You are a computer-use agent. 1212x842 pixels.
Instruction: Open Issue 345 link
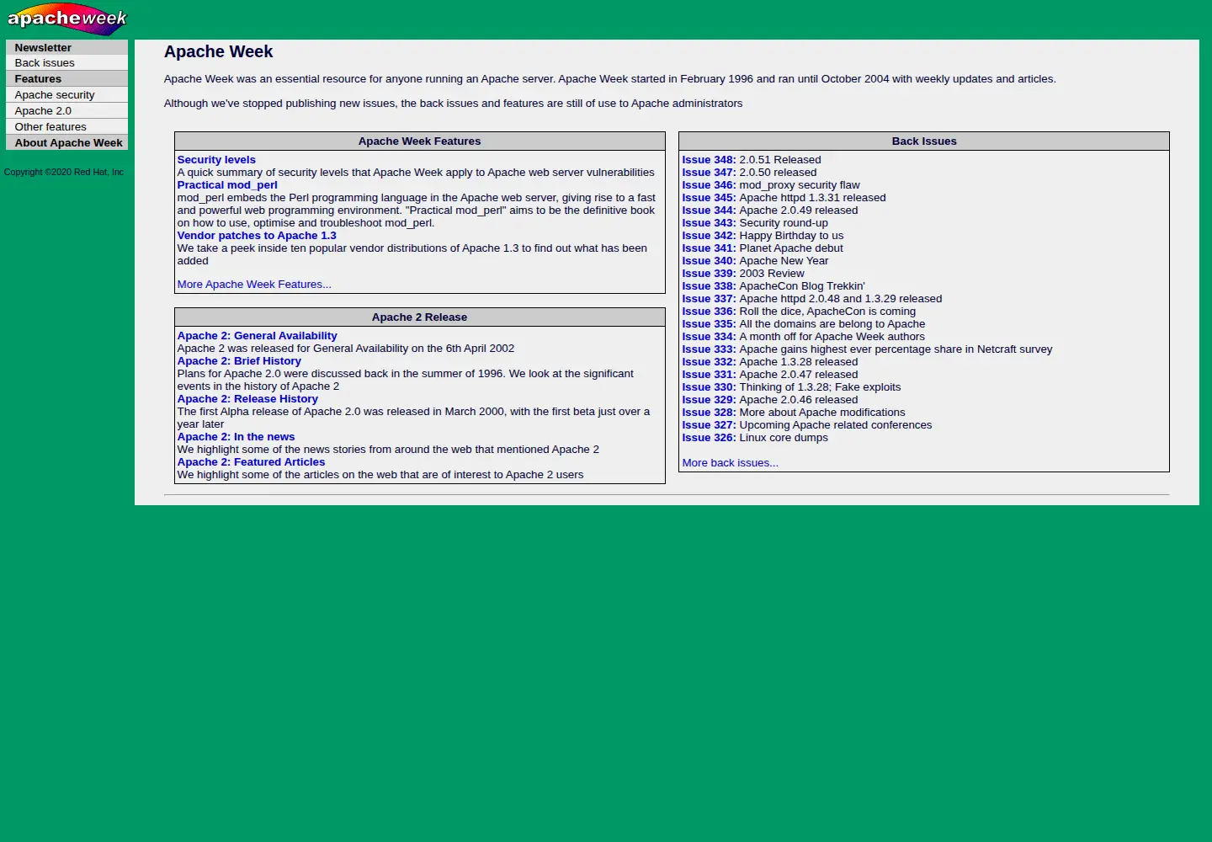709,198
